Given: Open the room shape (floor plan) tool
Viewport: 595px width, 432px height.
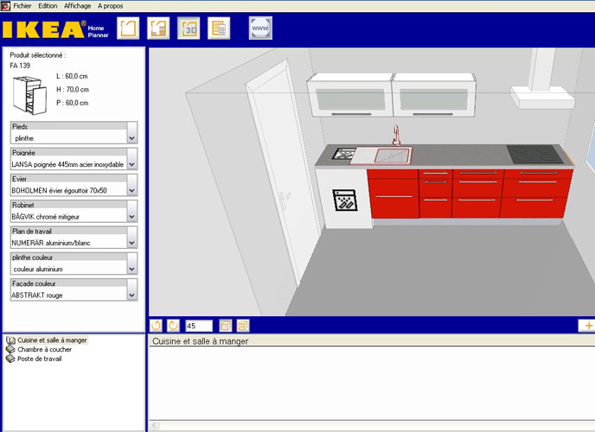Looking at the screenshot, I should [128, 28].
